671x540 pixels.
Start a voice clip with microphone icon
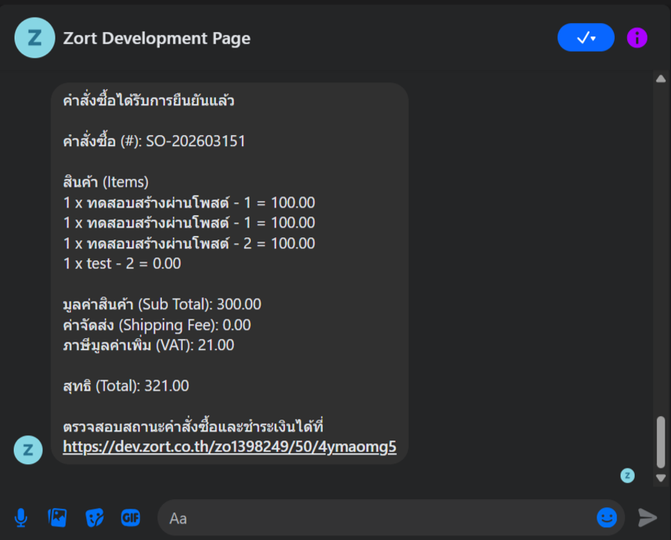(x=21, y=517)
